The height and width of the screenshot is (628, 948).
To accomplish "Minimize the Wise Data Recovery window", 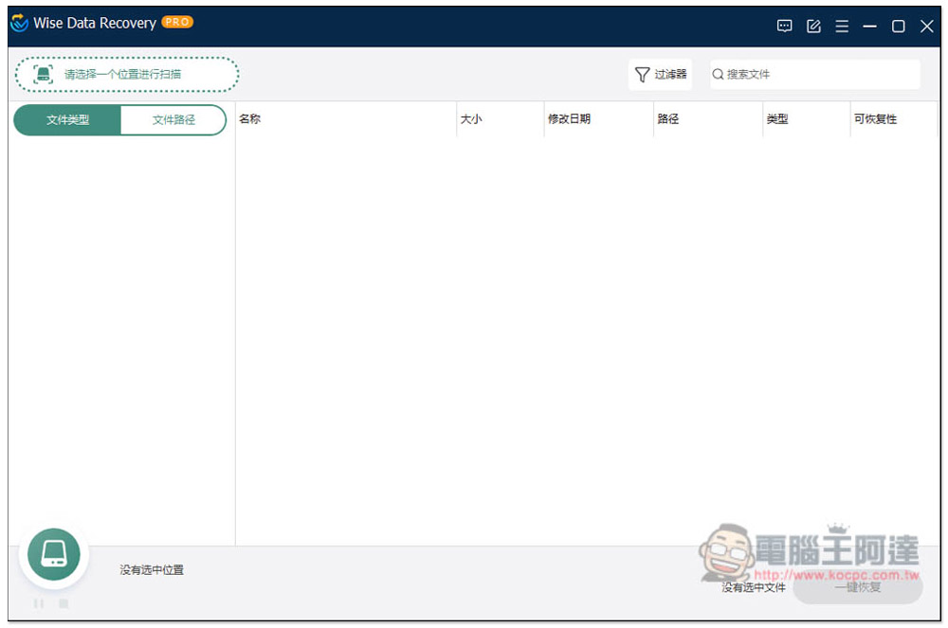I will pyautogui.click(x=869, y=26).
